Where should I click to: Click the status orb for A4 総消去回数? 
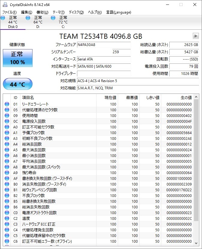7,144
